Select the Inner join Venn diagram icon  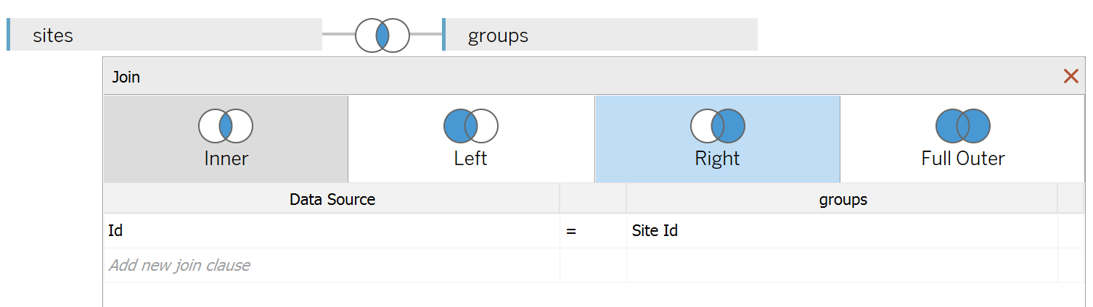pos(226,126)
